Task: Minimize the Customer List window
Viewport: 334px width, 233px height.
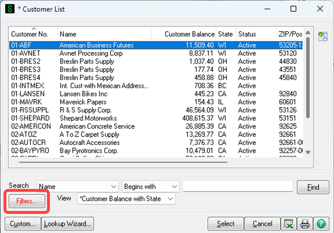Action: (x=267, y=9)
